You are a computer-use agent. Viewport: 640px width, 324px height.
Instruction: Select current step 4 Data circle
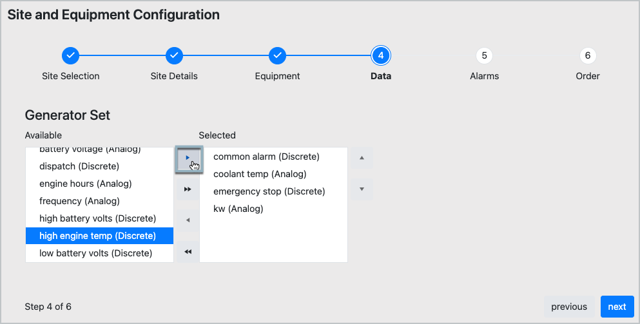tap(381, 56)
